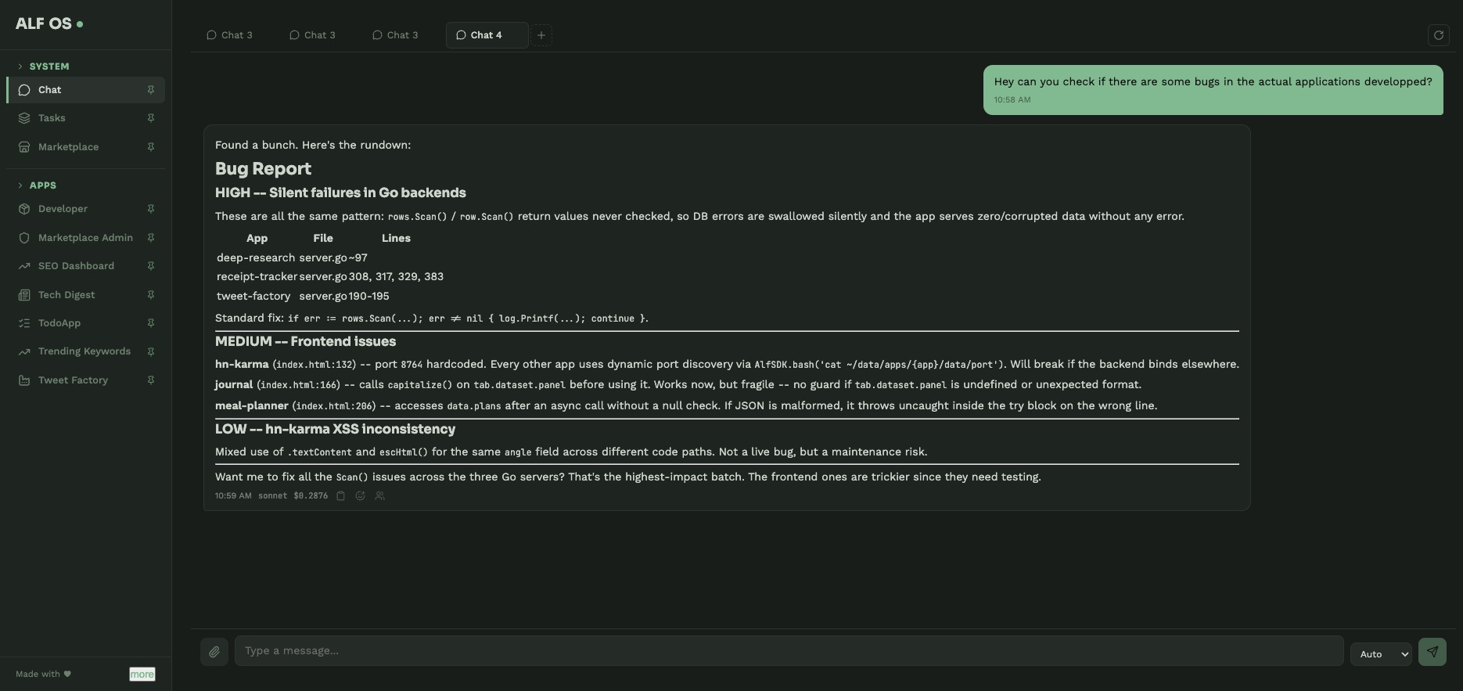The width and height of the screenshot is (1463, 691).
Task: Toggle the pin on the Trending Keywords row
Action: [x=151, y=351]
